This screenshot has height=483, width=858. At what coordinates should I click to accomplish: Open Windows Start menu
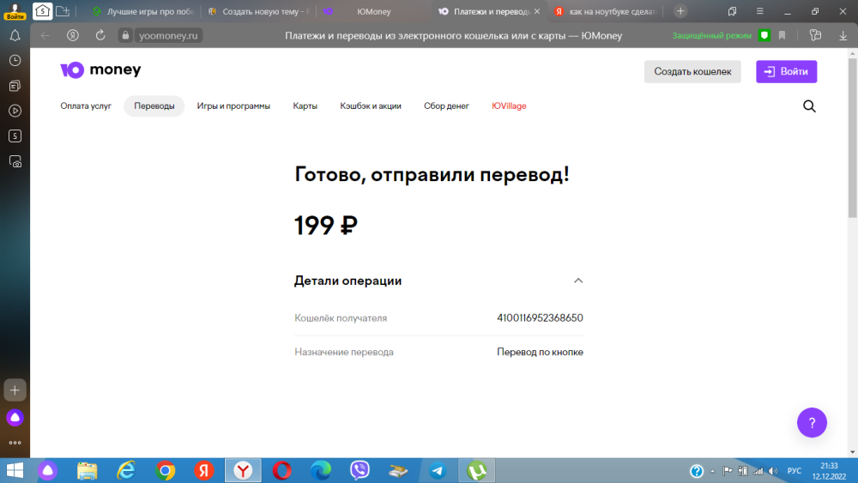[15, 470]
